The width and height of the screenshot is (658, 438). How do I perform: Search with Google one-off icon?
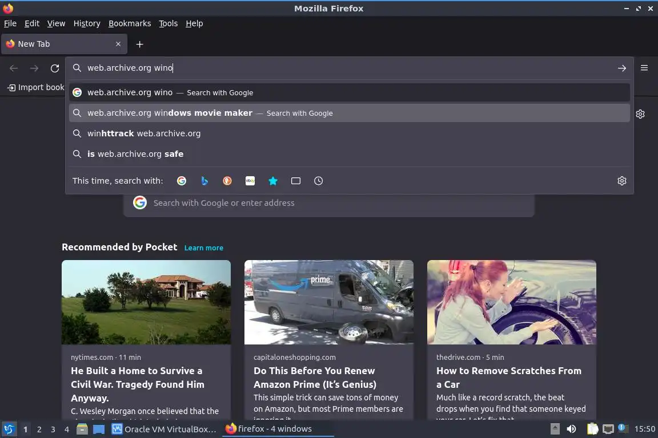[x=181, y=181]
